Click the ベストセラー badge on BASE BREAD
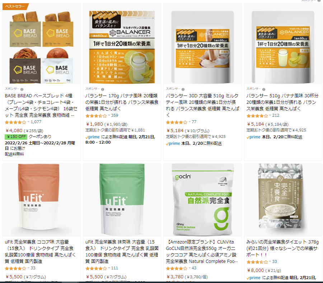This screenshot has height=283, width=323. pyautogui.click(x=15, y=6)
